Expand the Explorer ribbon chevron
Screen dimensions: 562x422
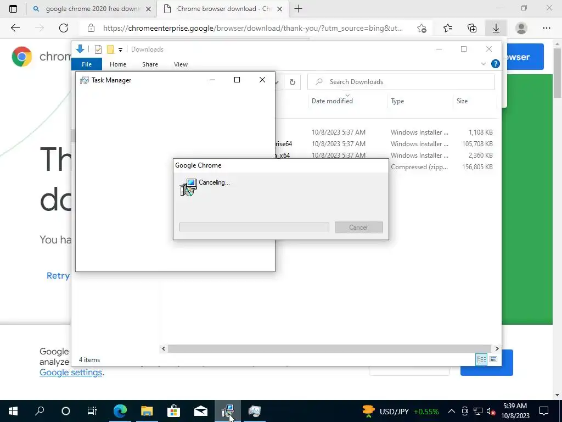coord(483,64)
